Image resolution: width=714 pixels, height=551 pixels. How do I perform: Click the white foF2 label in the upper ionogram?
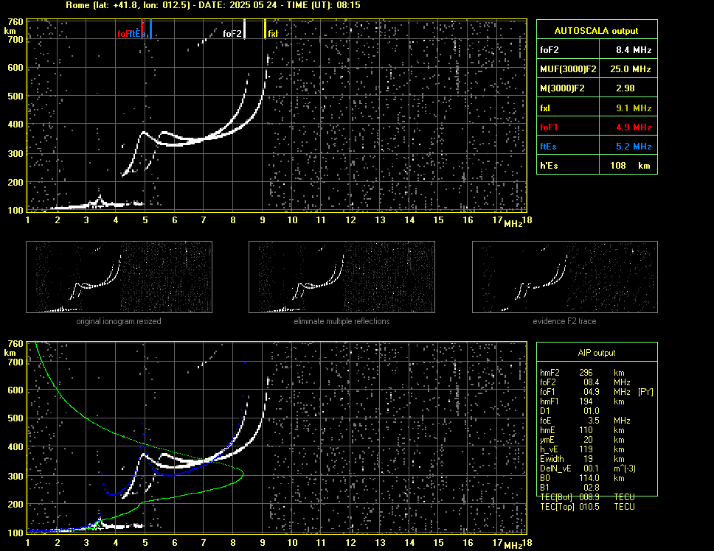coord(232,34)
